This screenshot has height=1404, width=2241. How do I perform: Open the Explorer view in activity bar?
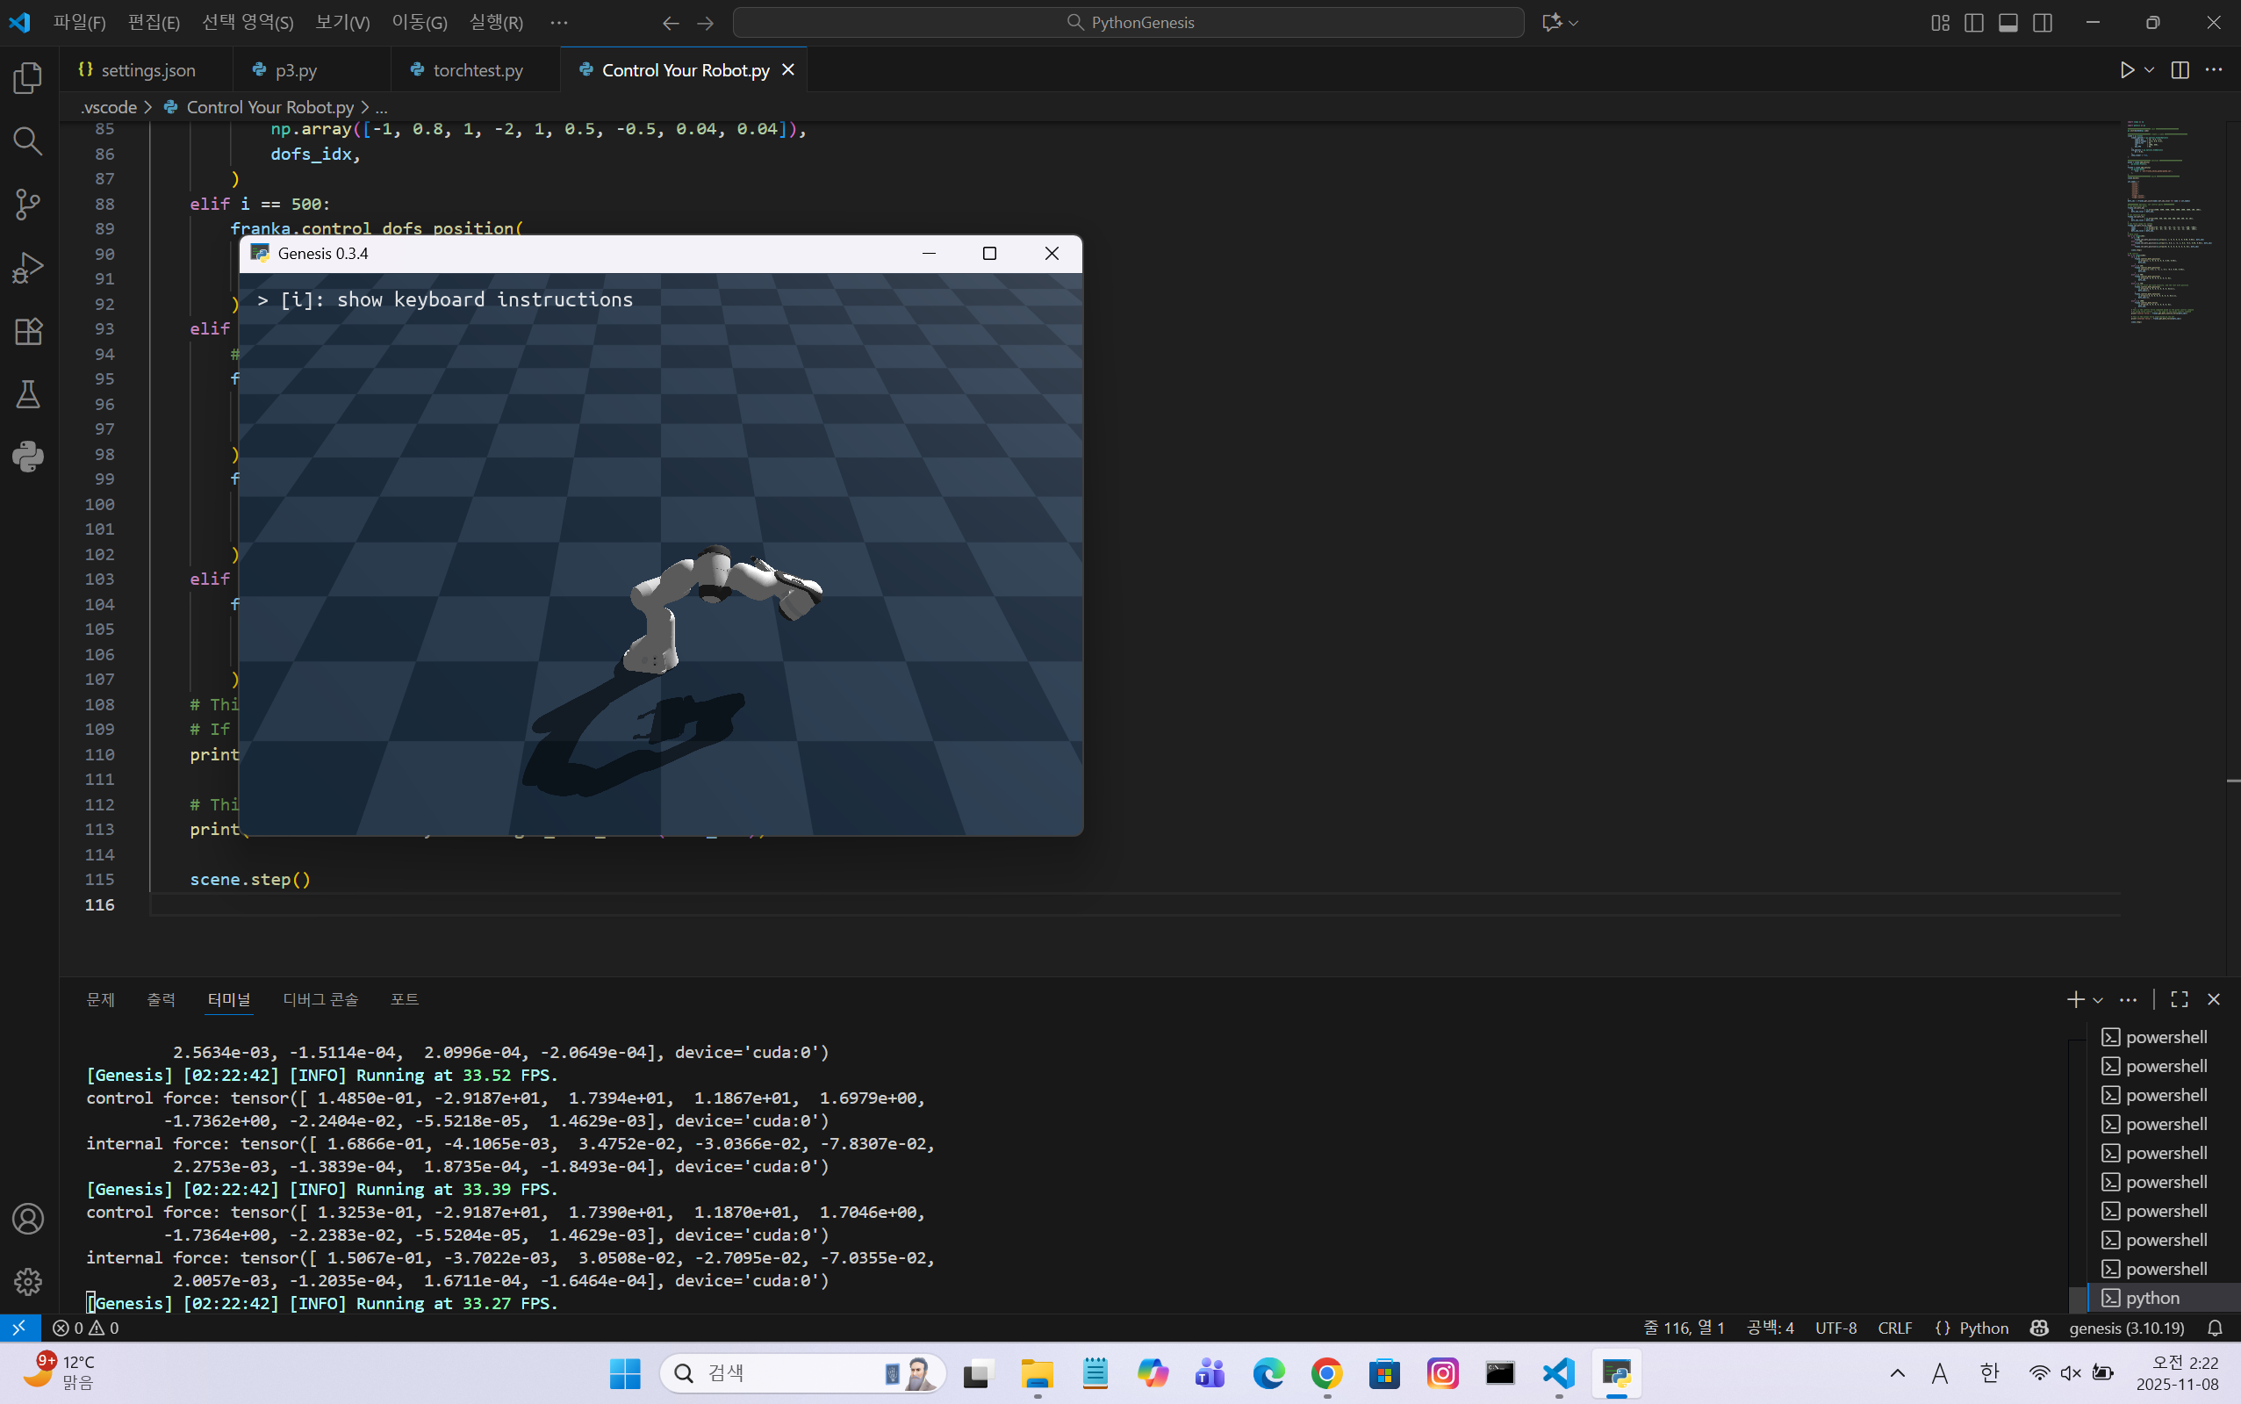[x=28, y=78]
